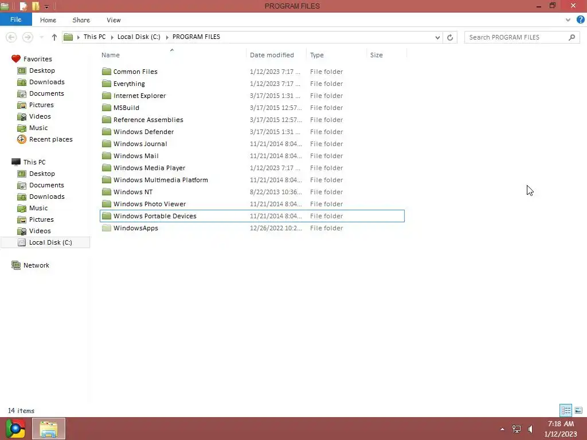Open Downloads under Favorites
Image resolution: width=587 pixels, height=440 pixels.
tap(47, 82)
